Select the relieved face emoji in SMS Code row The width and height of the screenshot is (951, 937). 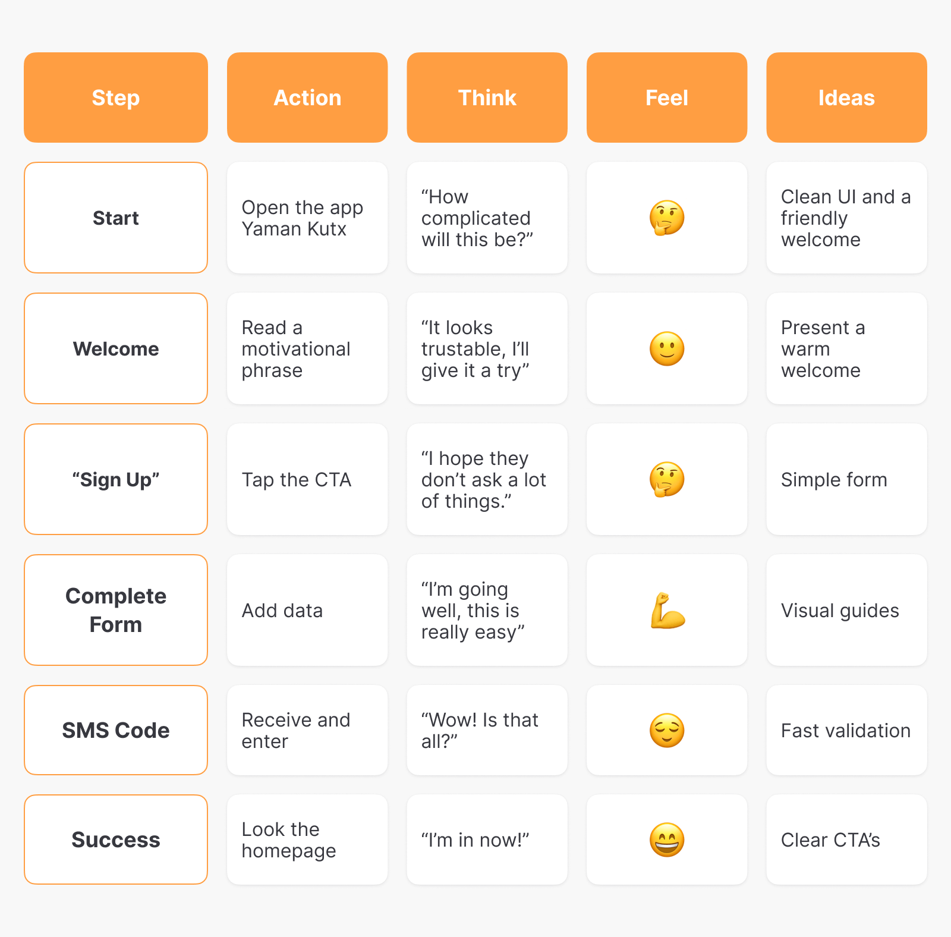pyautogui.click(x=666, y=730)
